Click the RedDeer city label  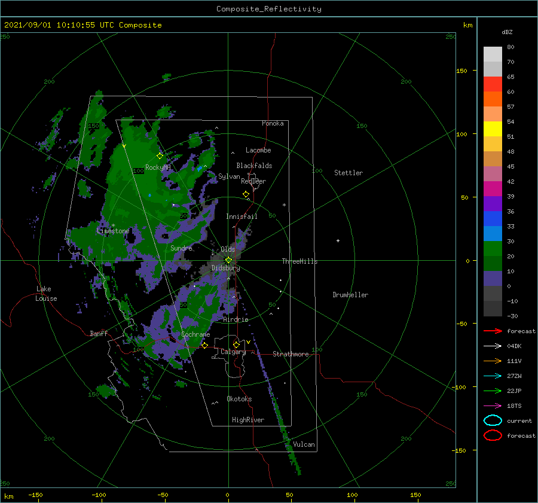tap(253, 181)
